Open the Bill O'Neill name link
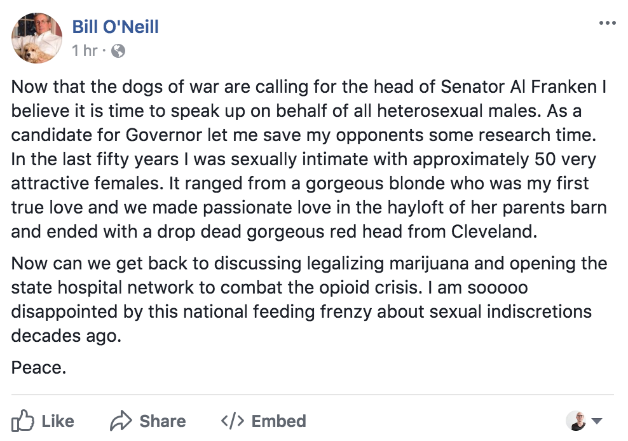This screenshot has height=441, width=628. click(115, 27)
